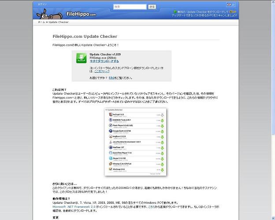Click the 'FHSetup.exe (258kb)' file text
275x220 pixels.
click(x=103, y=58)
